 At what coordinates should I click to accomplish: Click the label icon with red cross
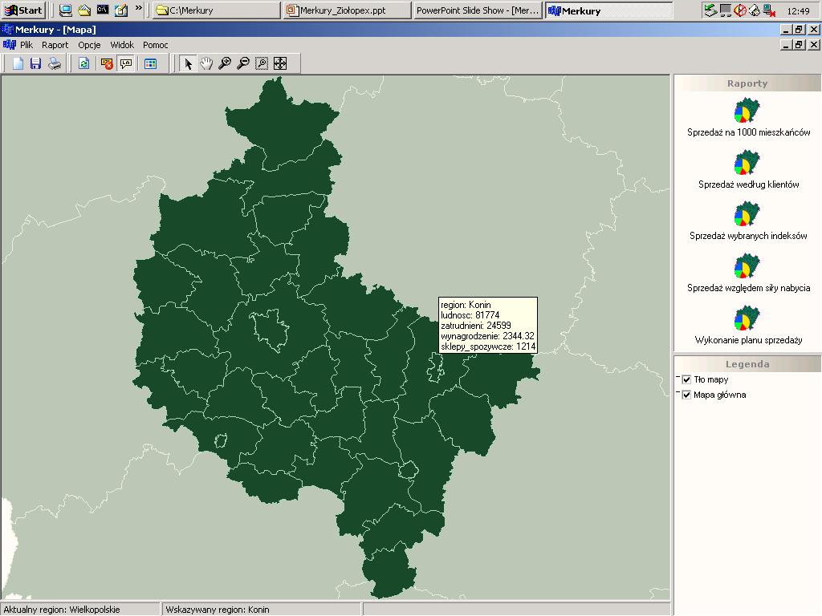107,64
